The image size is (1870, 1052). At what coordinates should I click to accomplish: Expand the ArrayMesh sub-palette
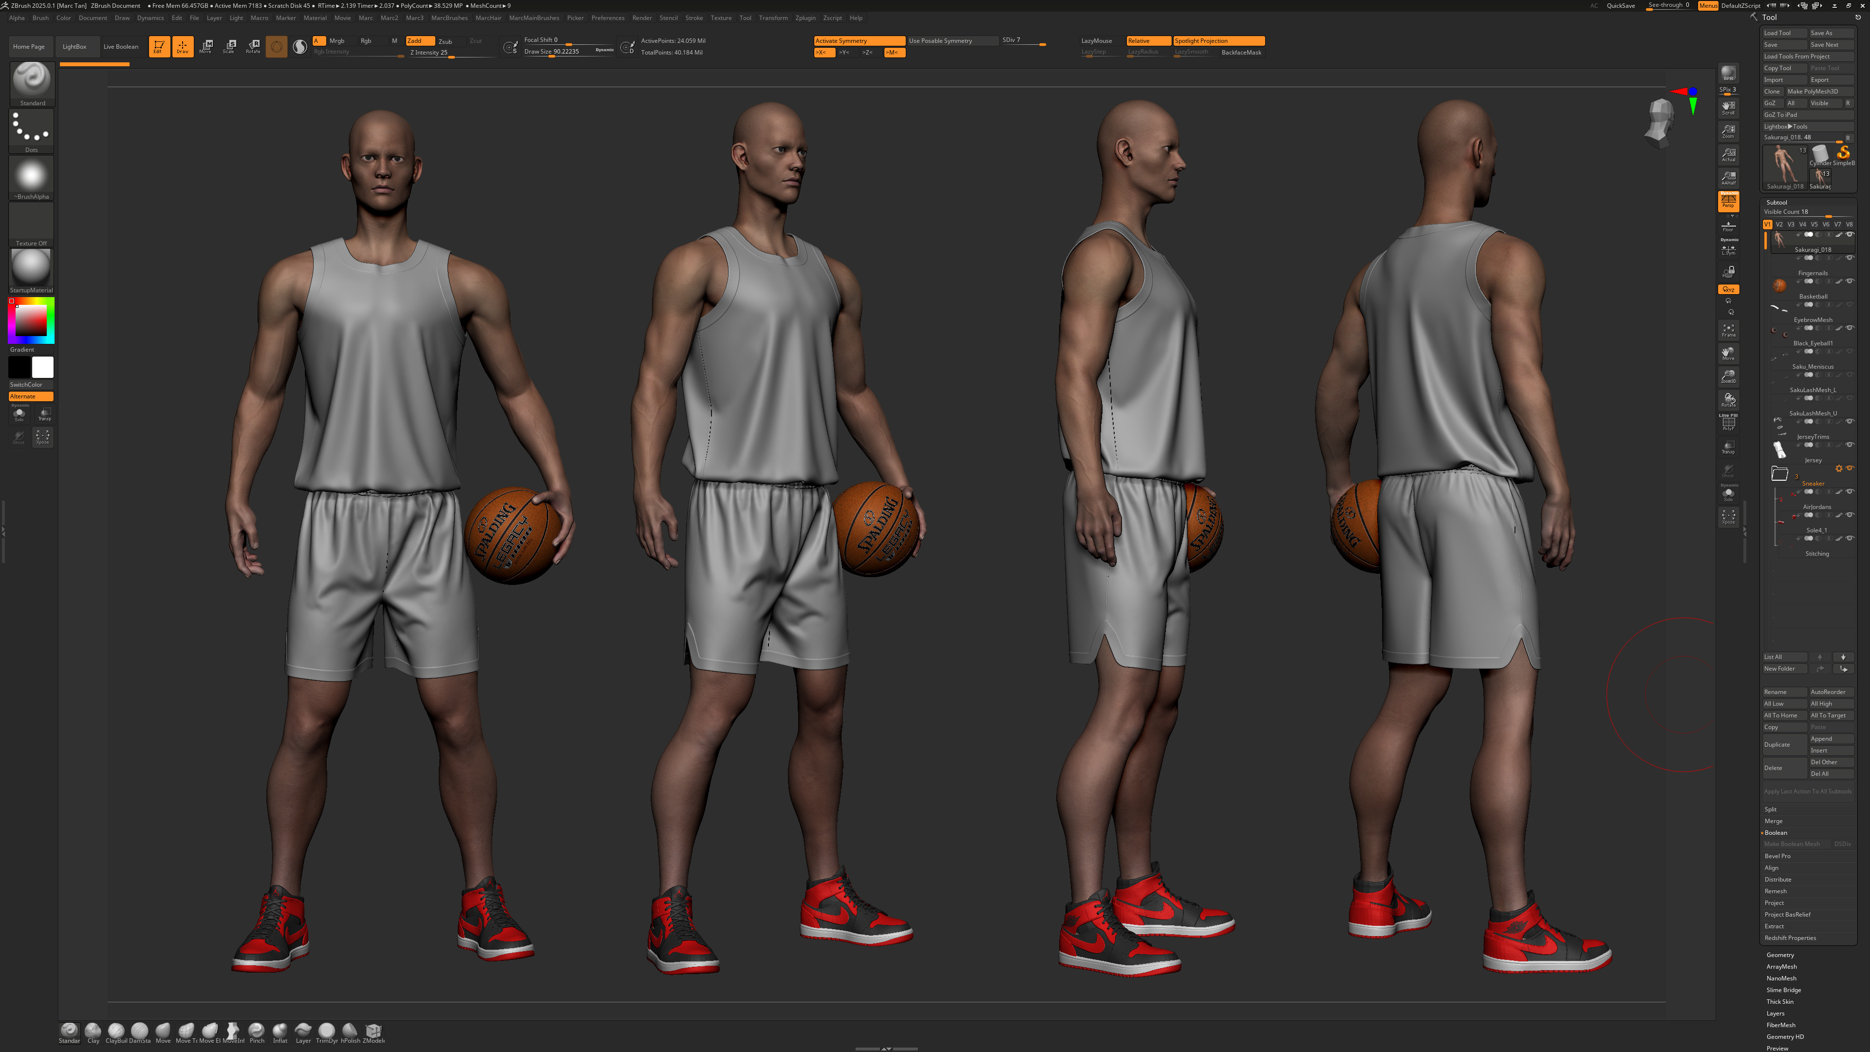tap(1781, 966)
